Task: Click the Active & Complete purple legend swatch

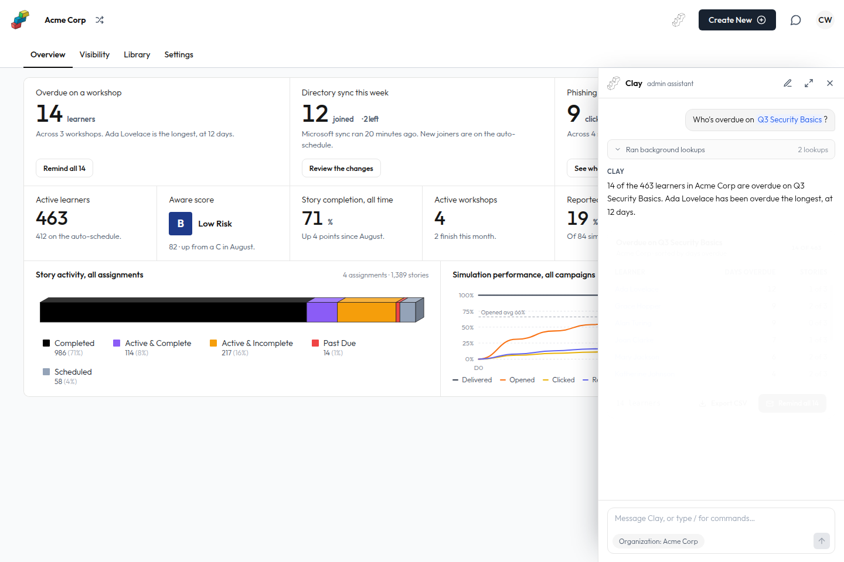Action: (117, 343)
